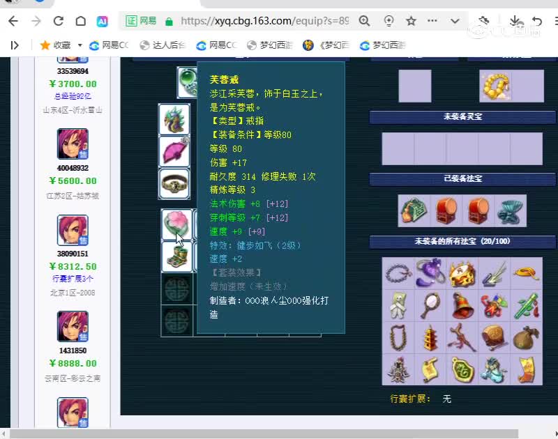Click avatar of character 38090151

point(73,230)
